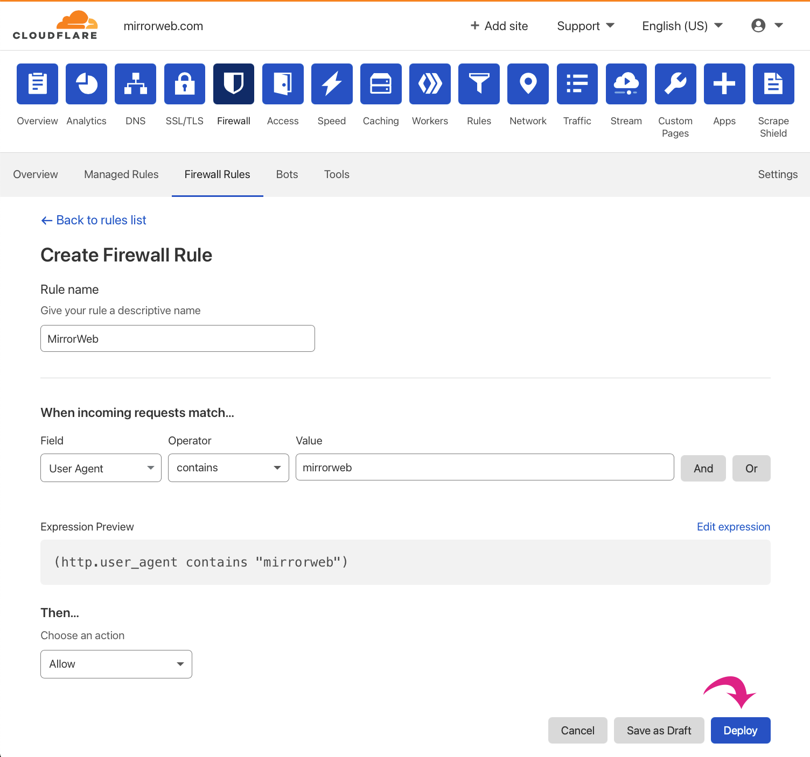Open the Traffic list icon
The width and height of the screenshot is (810, 757).
577,84
